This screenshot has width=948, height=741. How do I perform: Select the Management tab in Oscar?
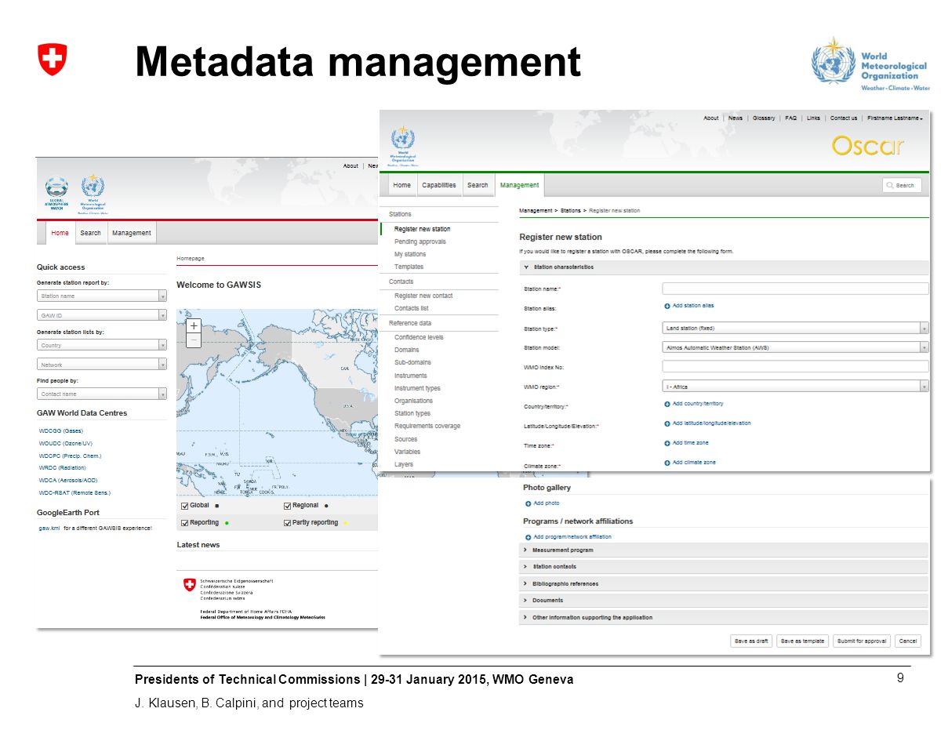tap(519, 186)
